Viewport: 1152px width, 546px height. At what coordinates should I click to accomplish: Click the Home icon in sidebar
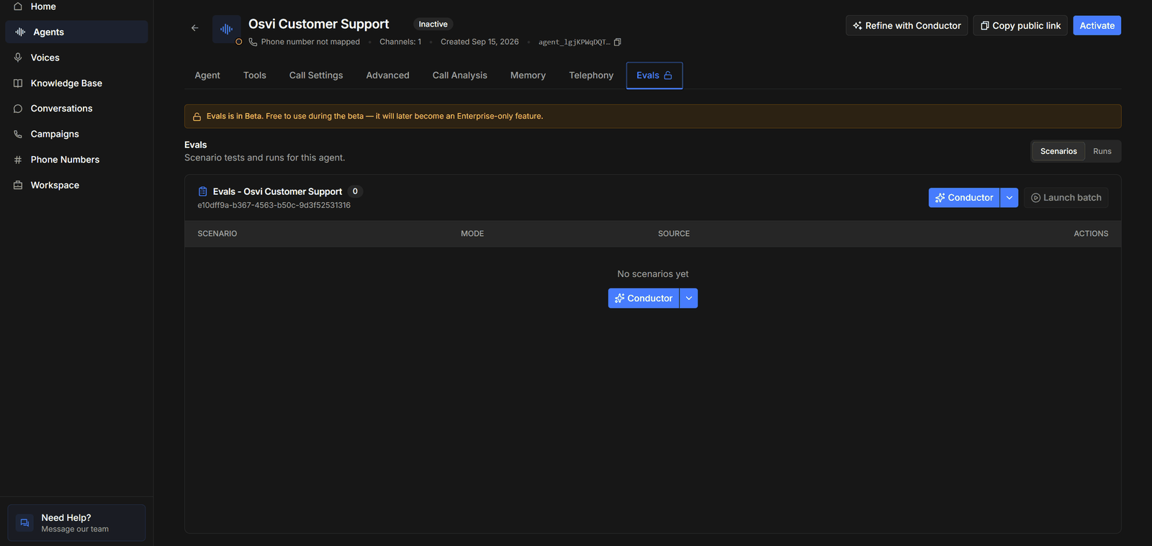tap(18, 6)
